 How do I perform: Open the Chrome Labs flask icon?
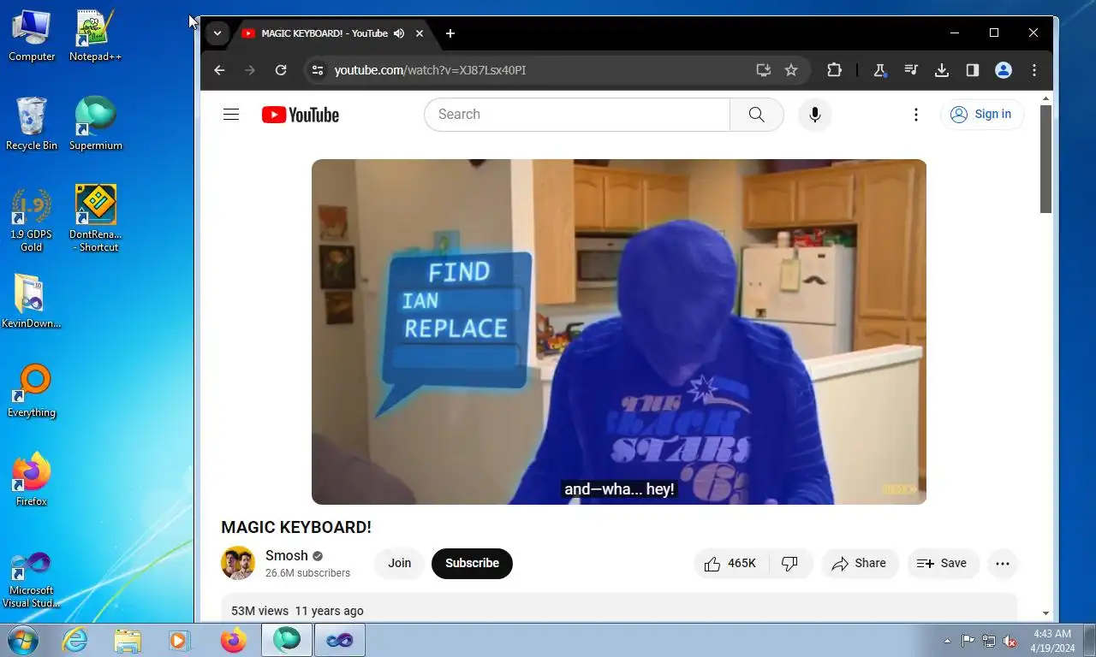879,70
